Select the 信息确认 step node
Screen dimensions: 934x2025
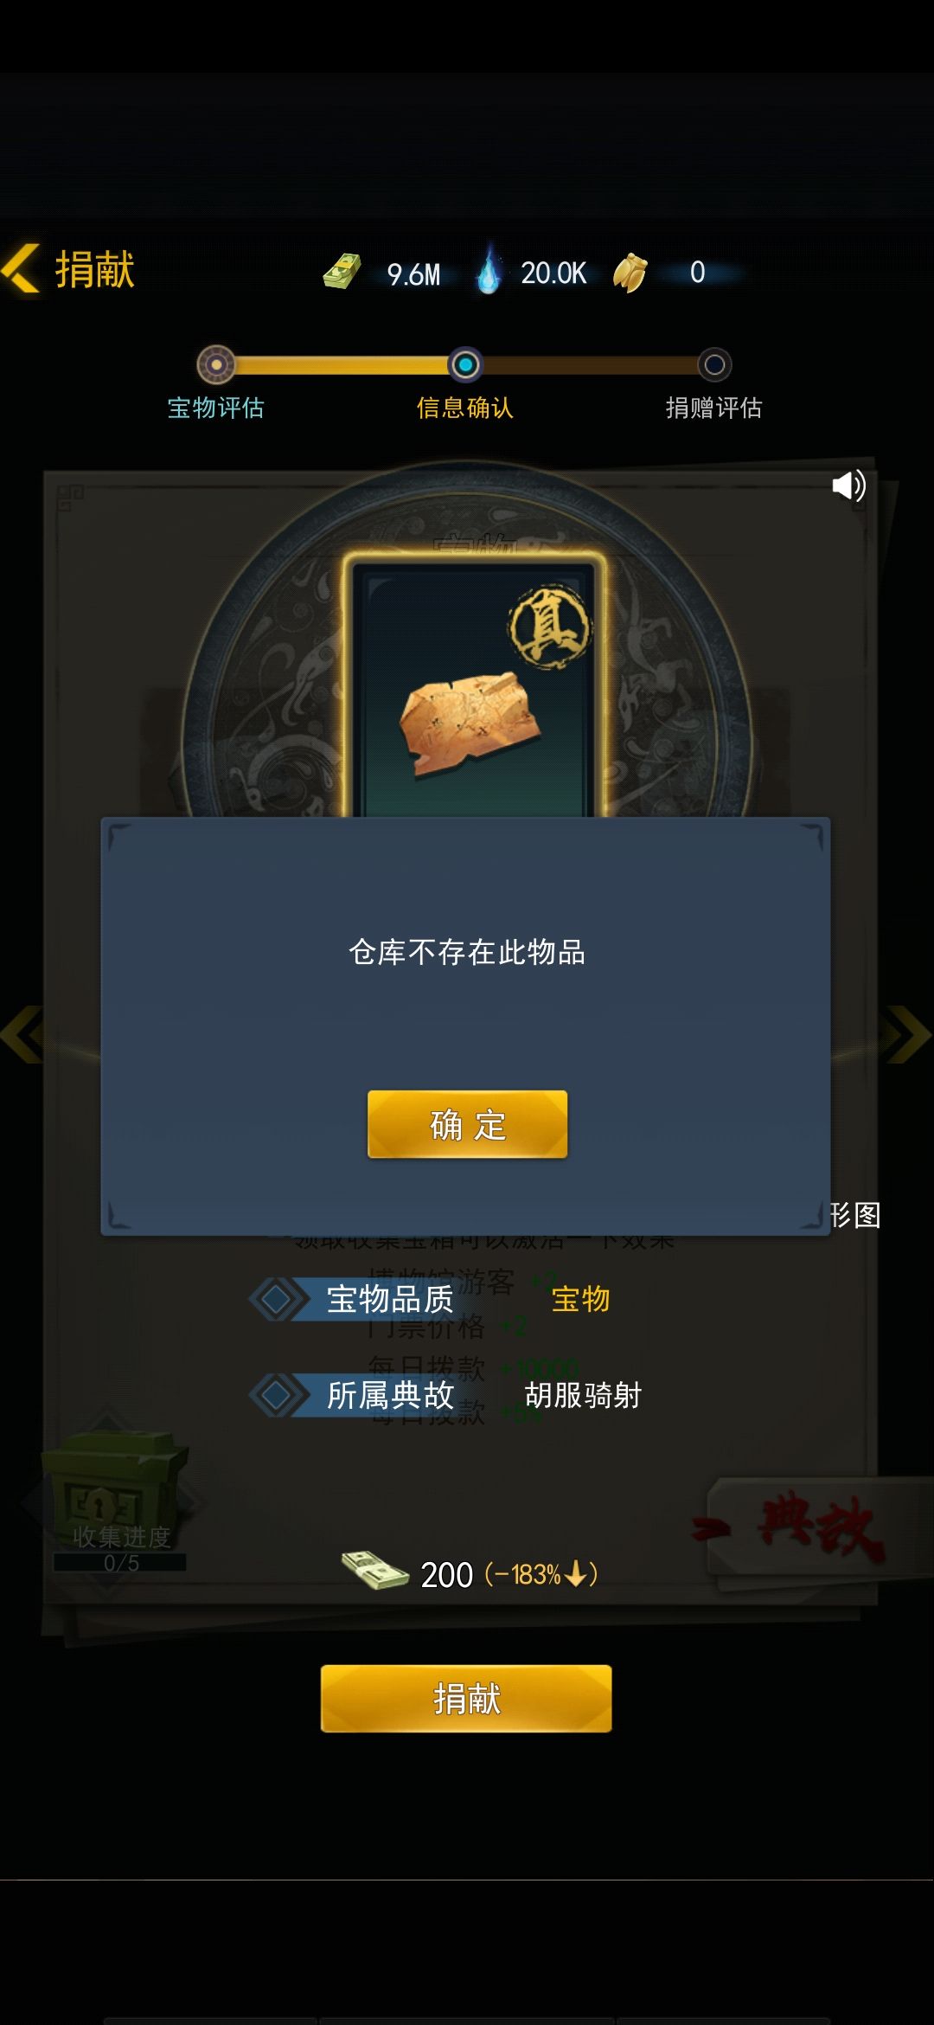pyautogui.click(x=465, y=365)
